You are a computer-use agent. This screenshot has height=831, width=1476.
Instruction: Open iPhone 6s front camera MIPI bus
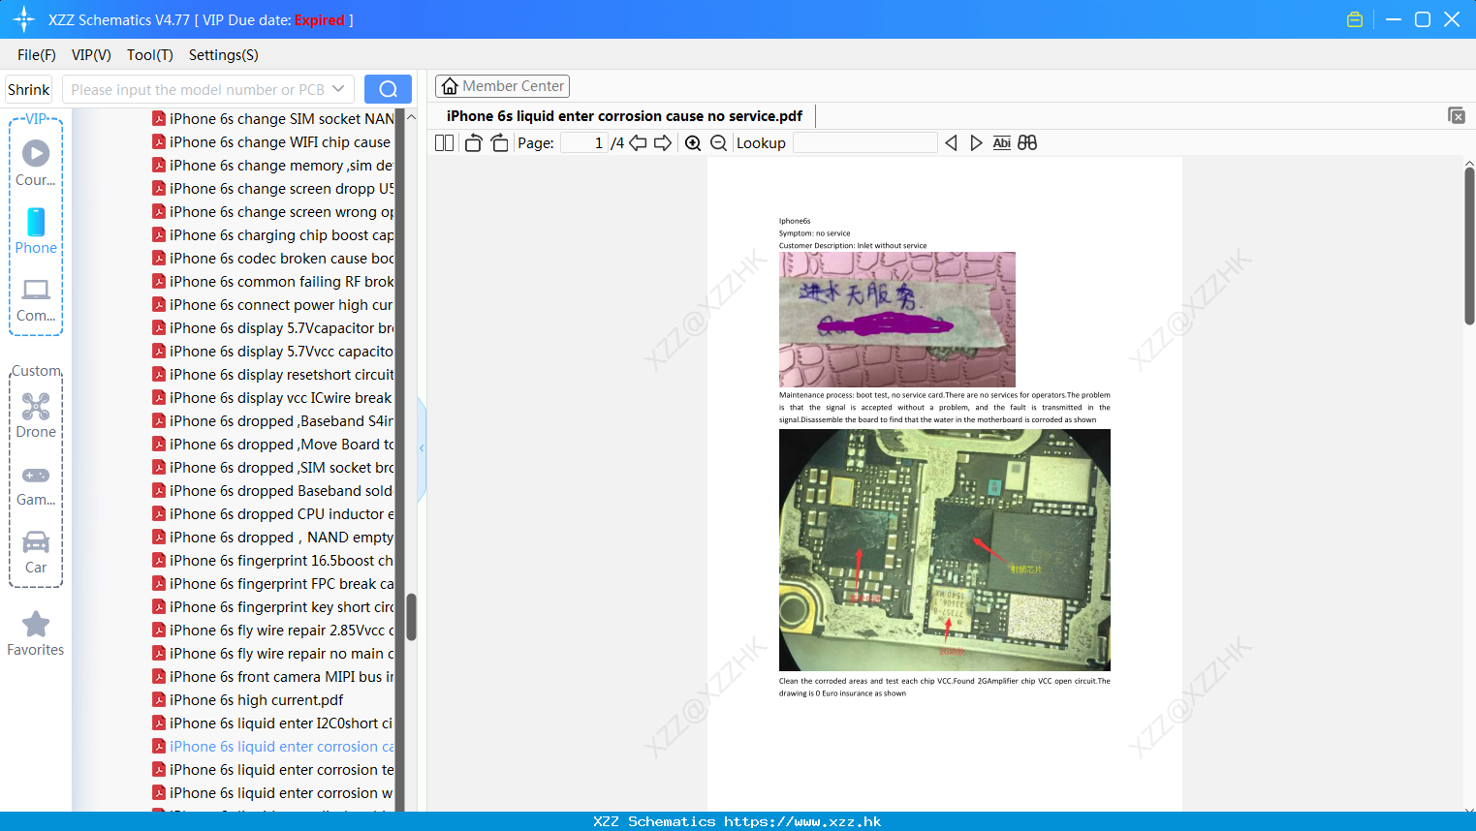pos(273,677)
